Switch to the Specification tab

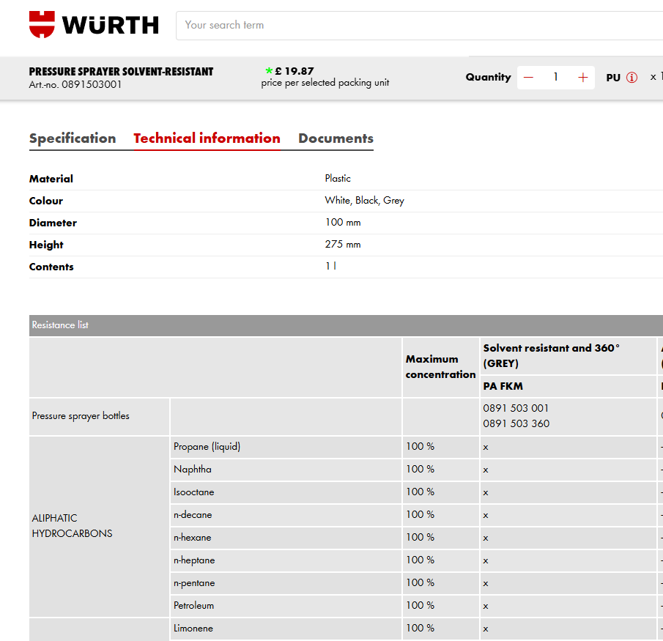[73, 138]
